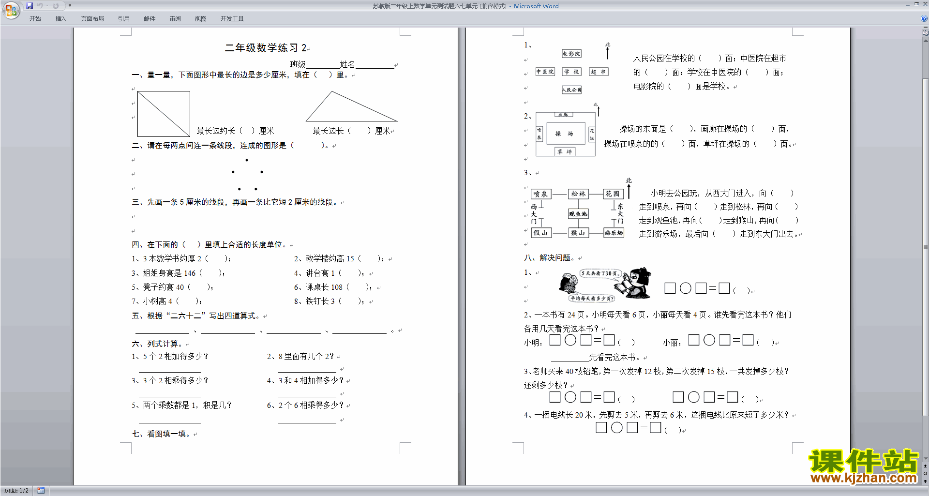Open the 页面布局 ribbon tab
The image size is (929, 496).
point(92,19)
